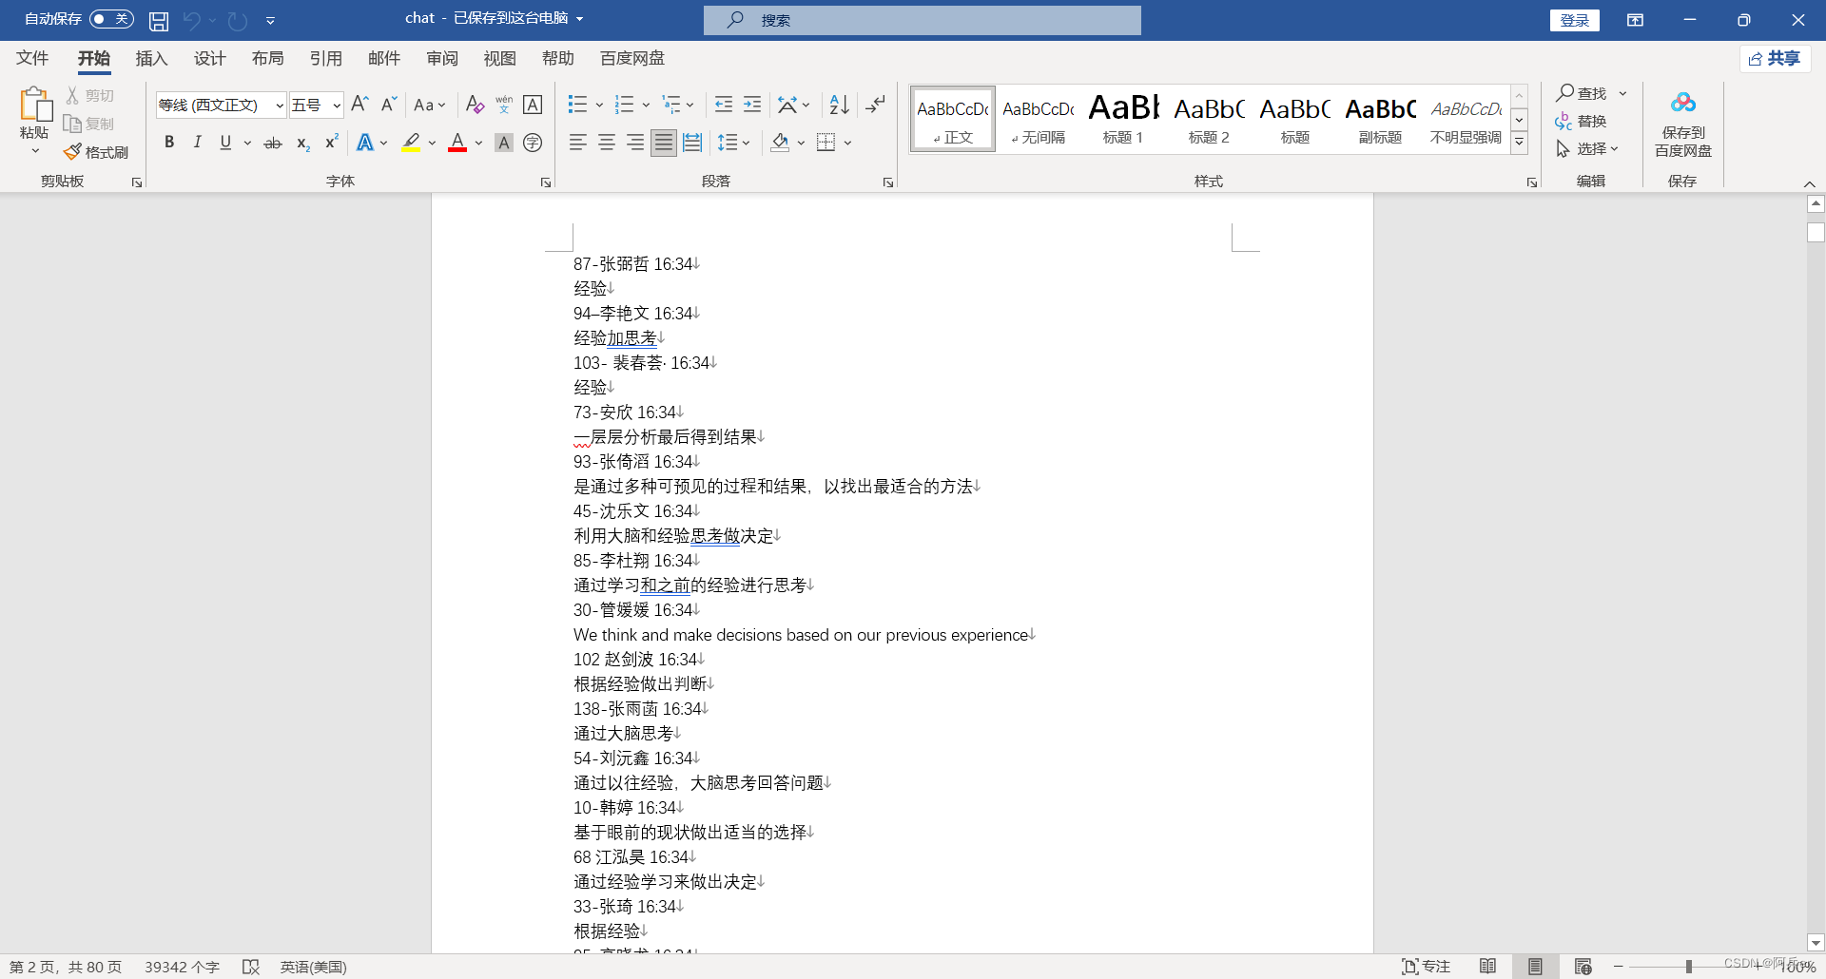Toggle show/hide paragraph marks icon
The width and height of the screenshot is (1826, 979).
pos(875,105)
